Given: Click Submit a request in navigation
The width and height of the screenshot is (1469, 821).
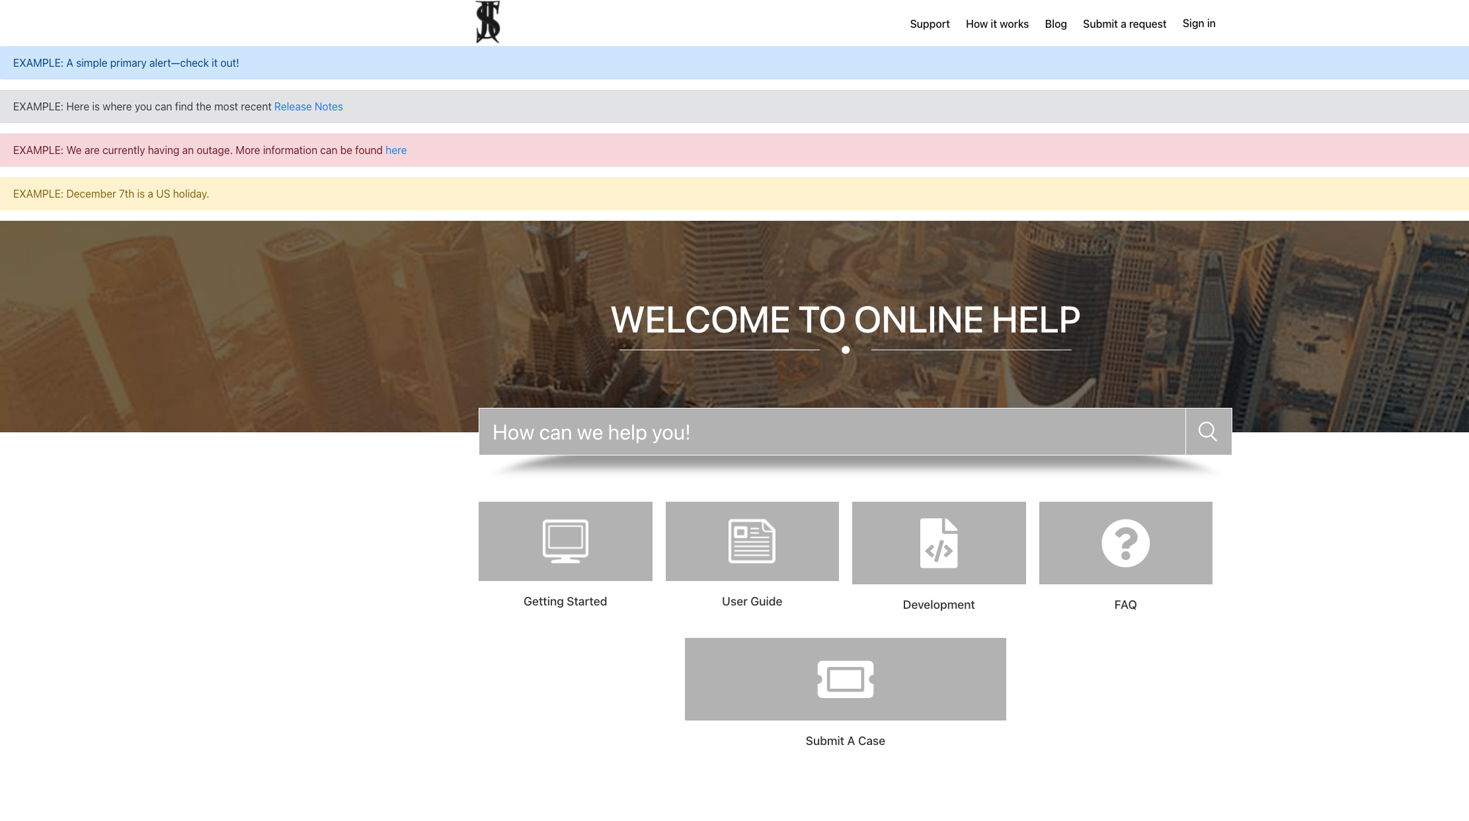Looking at the screenshot, I should [1125, 24].
